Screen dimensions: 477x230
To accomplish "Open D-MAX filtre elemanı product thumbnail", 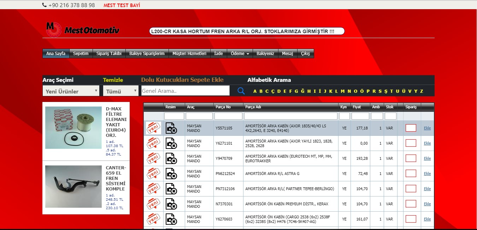I will click(x=73, y=128).
